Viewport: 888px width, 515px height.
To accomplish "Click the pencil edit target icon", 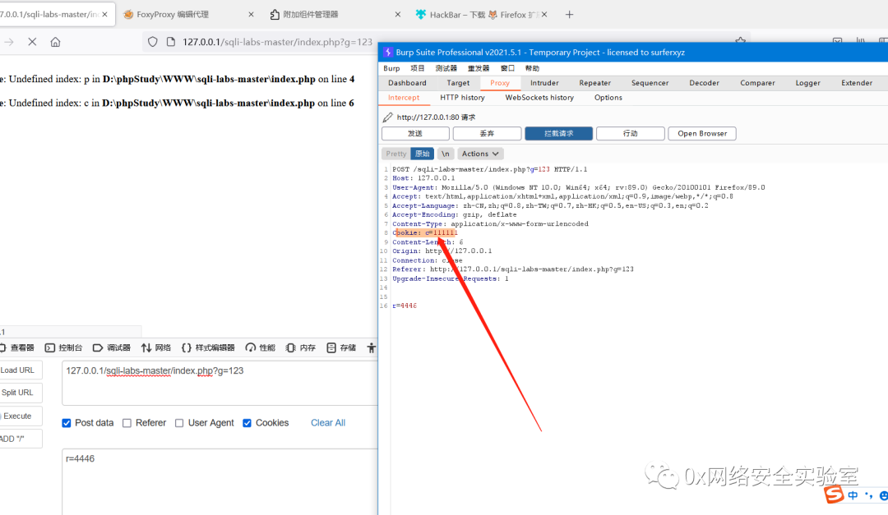I will pyautogui.click(x=387, y=117).
